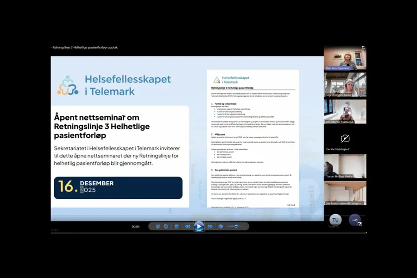Screen dimensions: 417x278
Task: Select Kari Gro Espeland's participant tile
Action: tap(345, 57)
